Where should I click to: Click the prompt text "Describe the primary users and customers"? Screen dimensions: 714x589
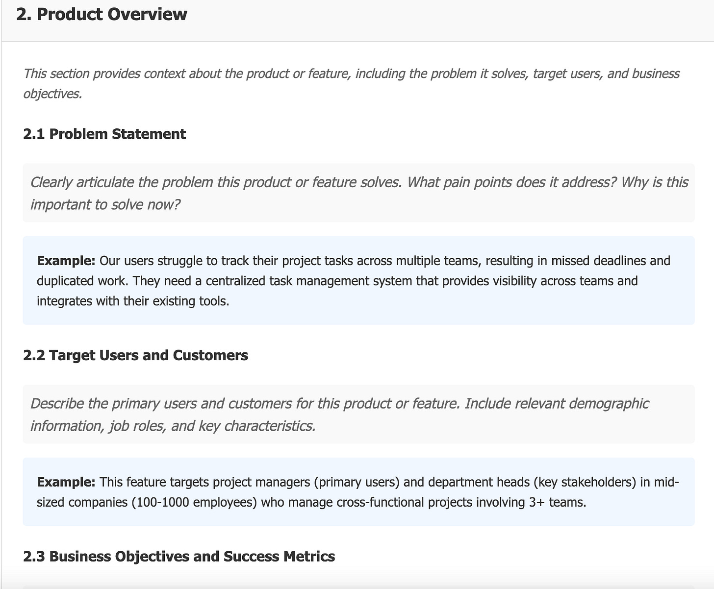pyautogui.click(x=358, y=414)
